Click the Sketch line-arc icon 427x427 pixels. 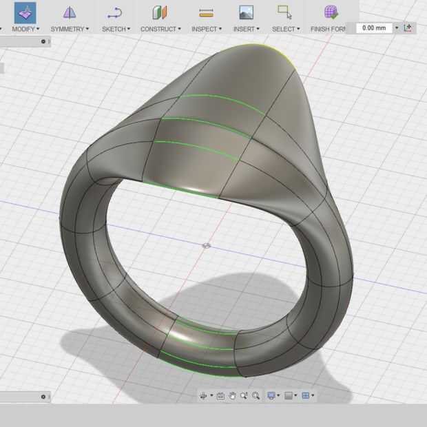[x=114, y=13]
